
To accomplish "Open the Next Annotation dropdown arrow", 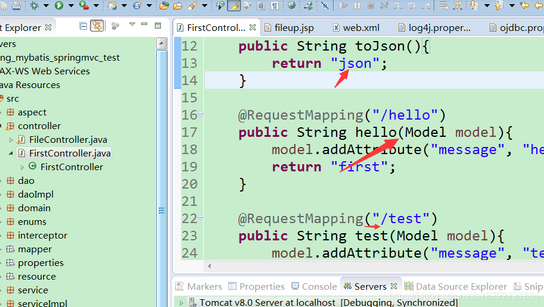I will coord(487,5).
